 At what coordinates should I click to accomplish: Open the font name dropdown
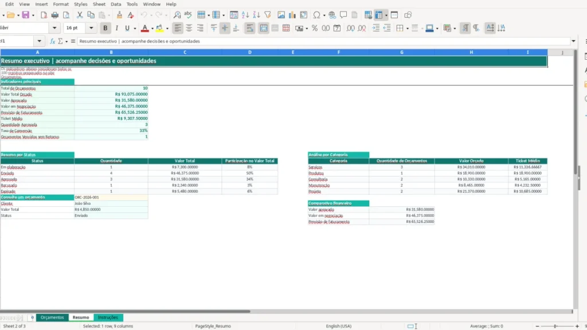coord(54,28)
